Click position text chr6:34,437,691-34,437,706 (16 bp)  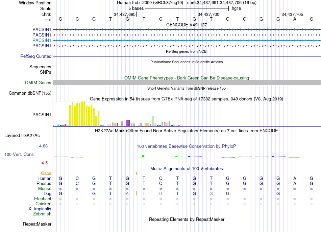coord(222,3)
